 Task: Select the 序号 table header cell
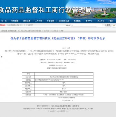[28, 74]
